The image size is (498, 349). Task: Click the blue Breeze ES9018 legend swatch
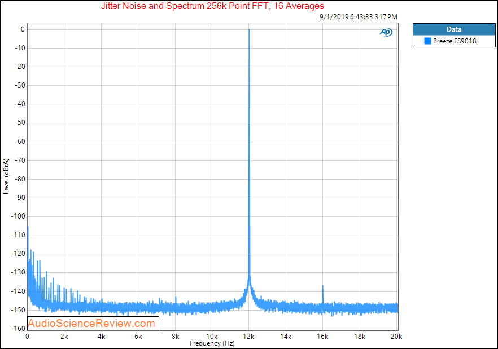[427, 41]
